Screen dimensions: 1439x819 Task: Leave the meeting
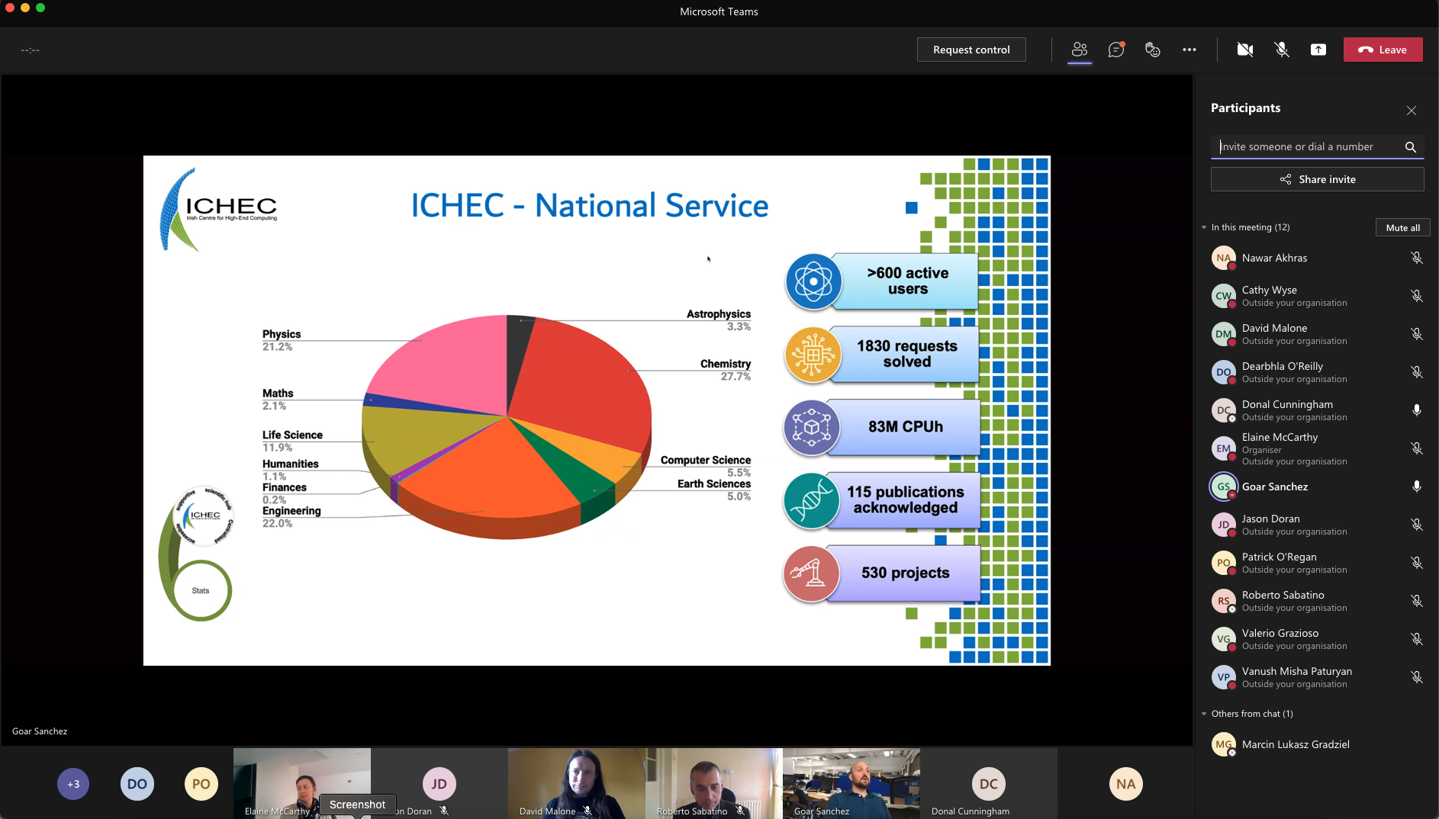click(x=1383, y=50)
